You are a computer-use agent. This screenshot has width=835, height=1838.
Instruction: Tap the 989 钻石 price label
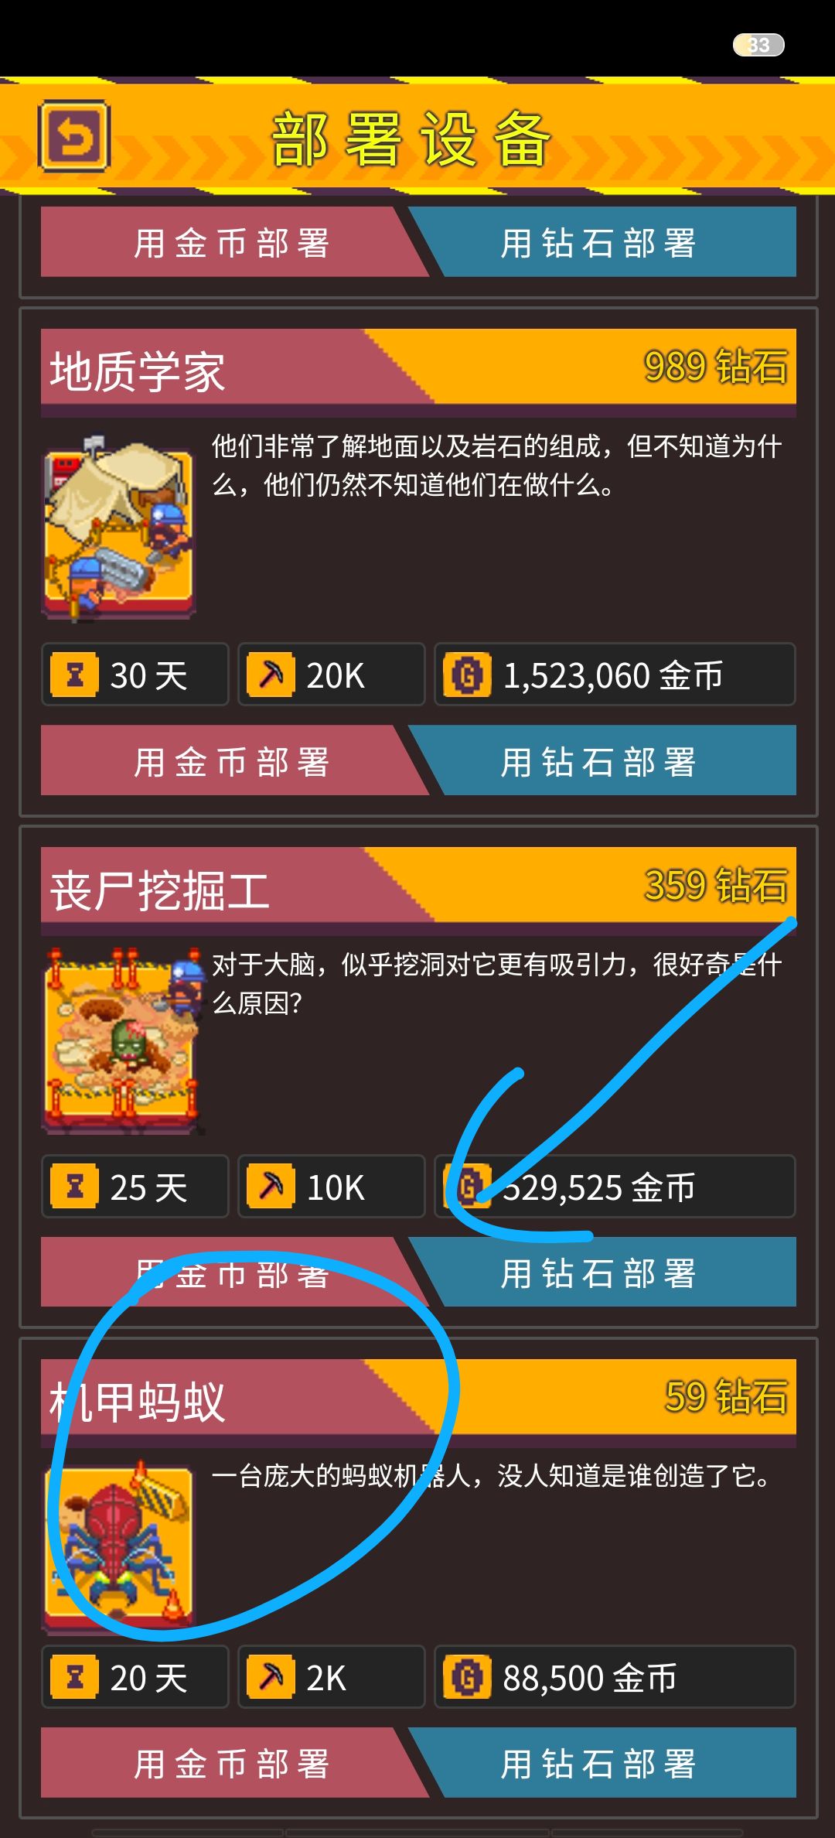(x=715, y=366)
